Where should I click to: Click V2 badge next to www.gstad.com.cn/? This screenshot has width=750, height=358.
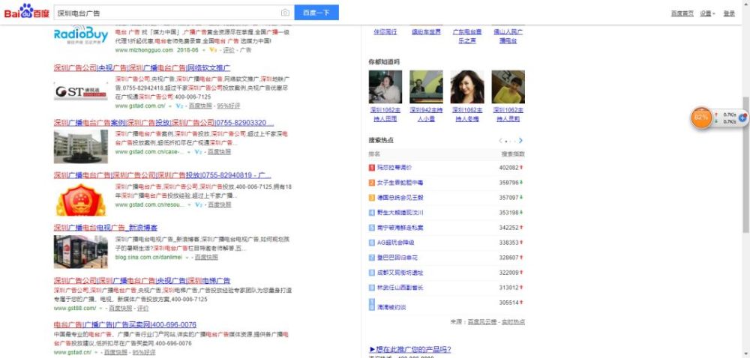[x=179, y=106]
